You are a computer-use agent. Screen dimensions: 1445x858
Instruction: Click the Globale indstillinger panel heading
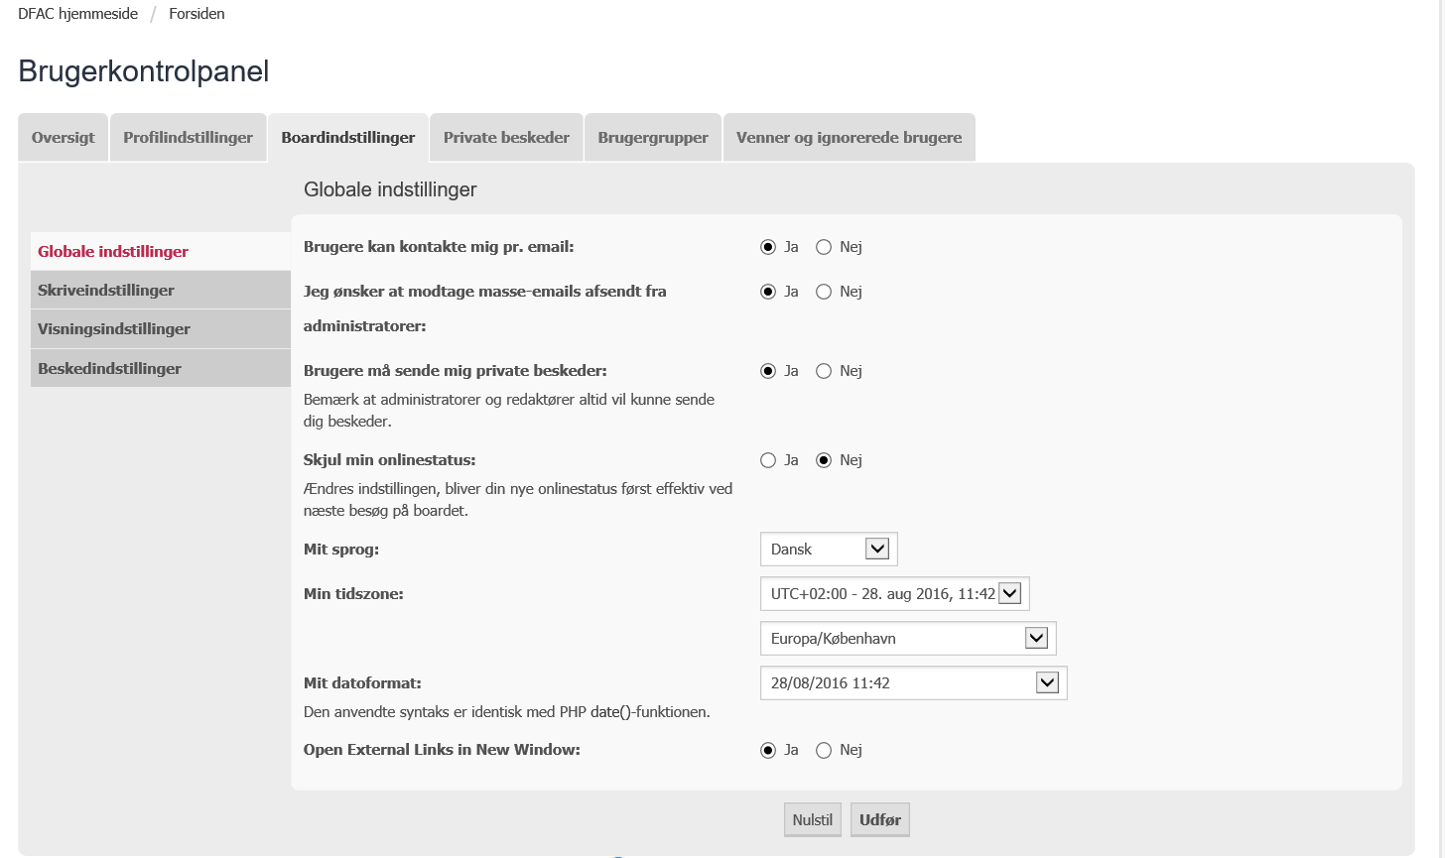point(390,189)
